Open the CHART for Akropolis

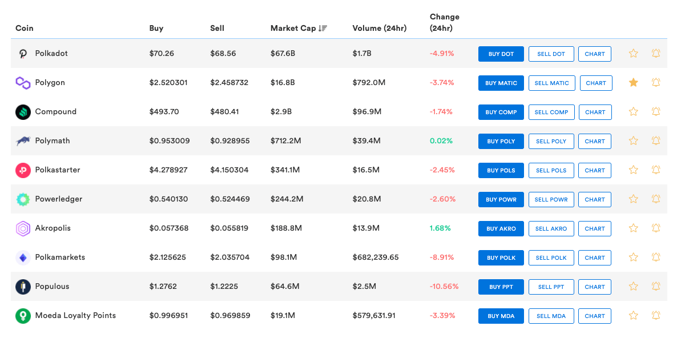595,228
